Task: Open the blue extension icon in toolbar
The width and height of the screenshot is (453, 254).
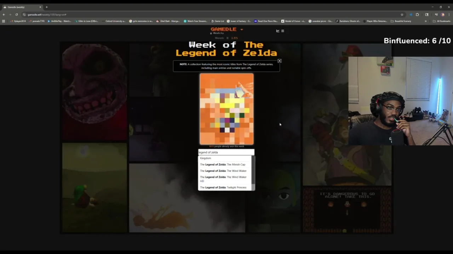Action: tap(411, 14)
